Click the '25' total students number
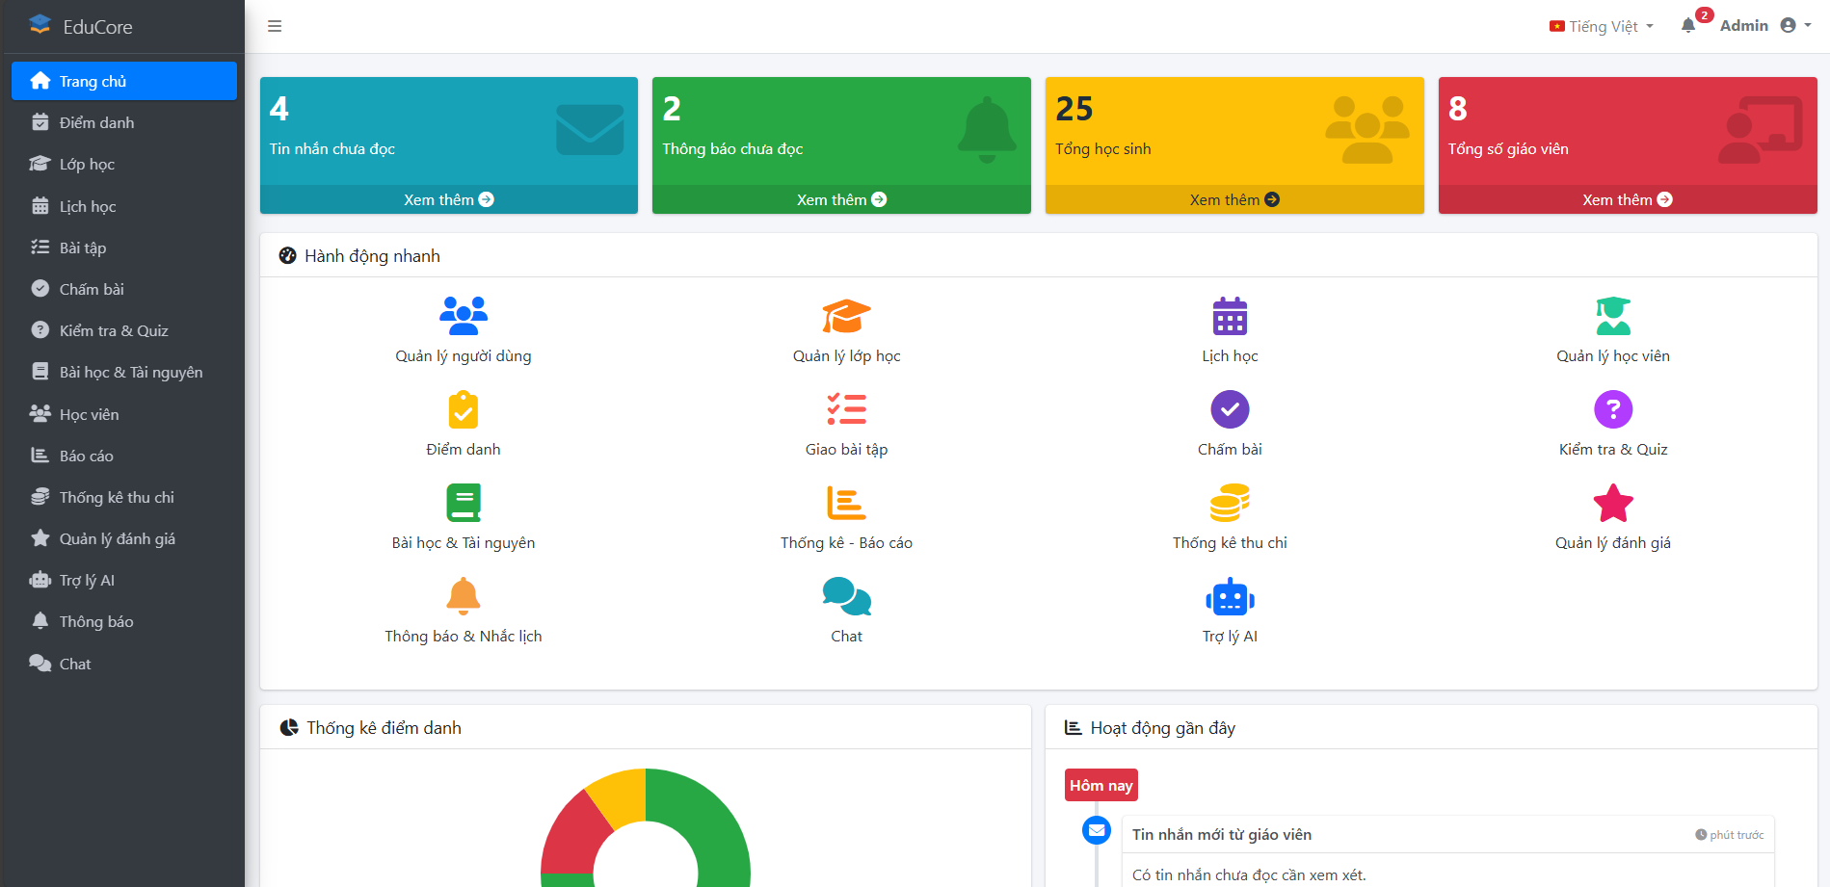 click(x=1074, y=109)
